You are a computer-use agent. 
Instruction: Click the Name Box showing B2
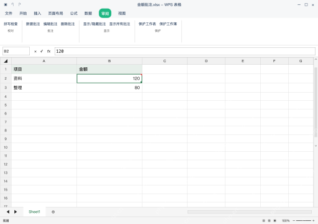[16, 51]
